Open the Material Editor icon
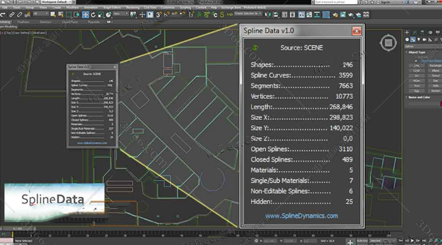This screenshot has width=442, height=245. tap(326, 15)
